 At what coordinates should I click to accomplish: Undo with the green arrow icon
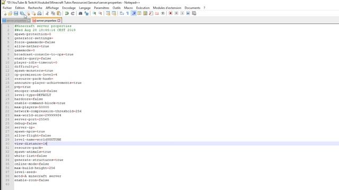[67, 13]
